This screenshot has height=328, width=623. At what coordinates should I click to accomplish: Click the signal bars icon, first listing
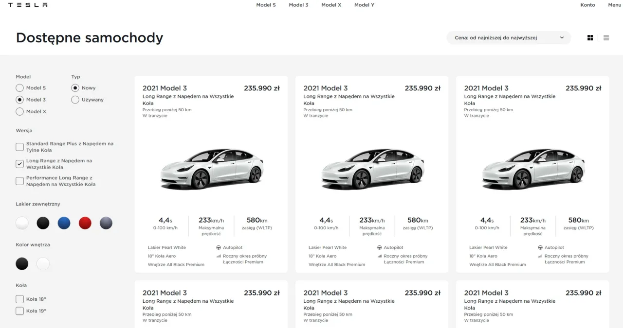[219, 256]
